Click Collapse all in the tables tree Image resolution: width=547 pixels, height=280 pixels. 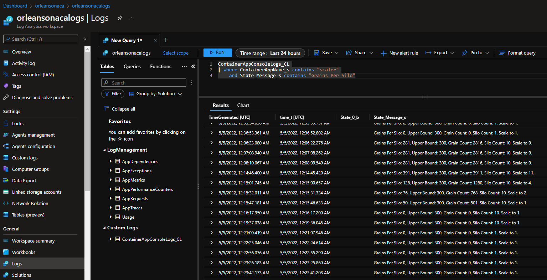click(119, 109)
